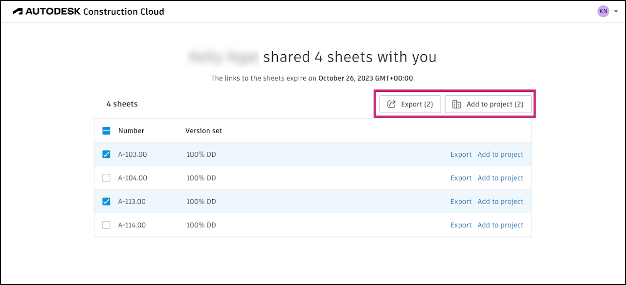The height and width of the screenshot is (285, 626).
Task: Click the KN user avatar
Action: (603, 11)
